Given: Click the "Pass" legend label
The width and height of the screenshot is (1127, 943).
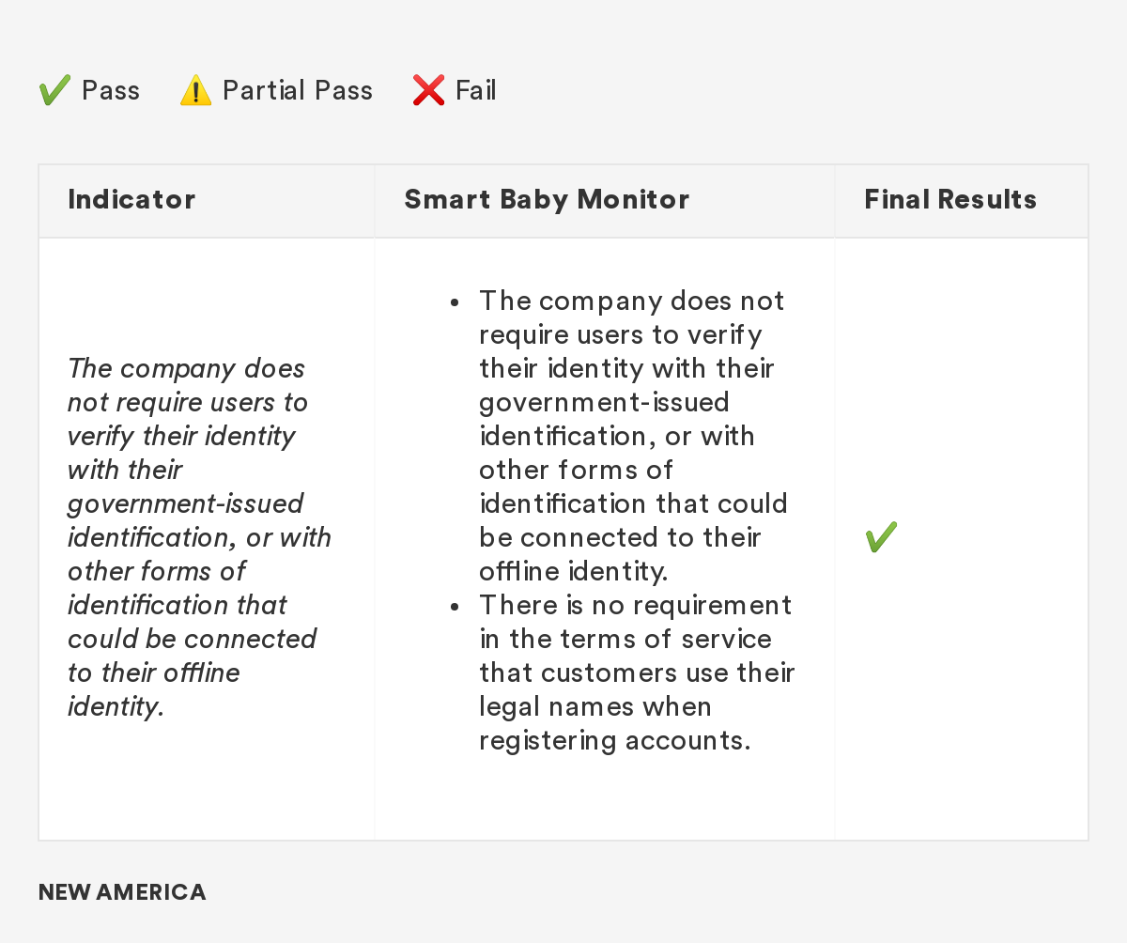Looking at the screenshot, I should coord(111,91).
